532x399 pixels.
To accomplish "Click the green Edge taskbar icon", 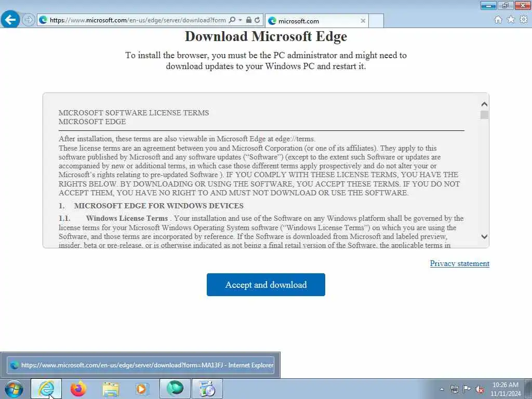I will click(175, 389).
